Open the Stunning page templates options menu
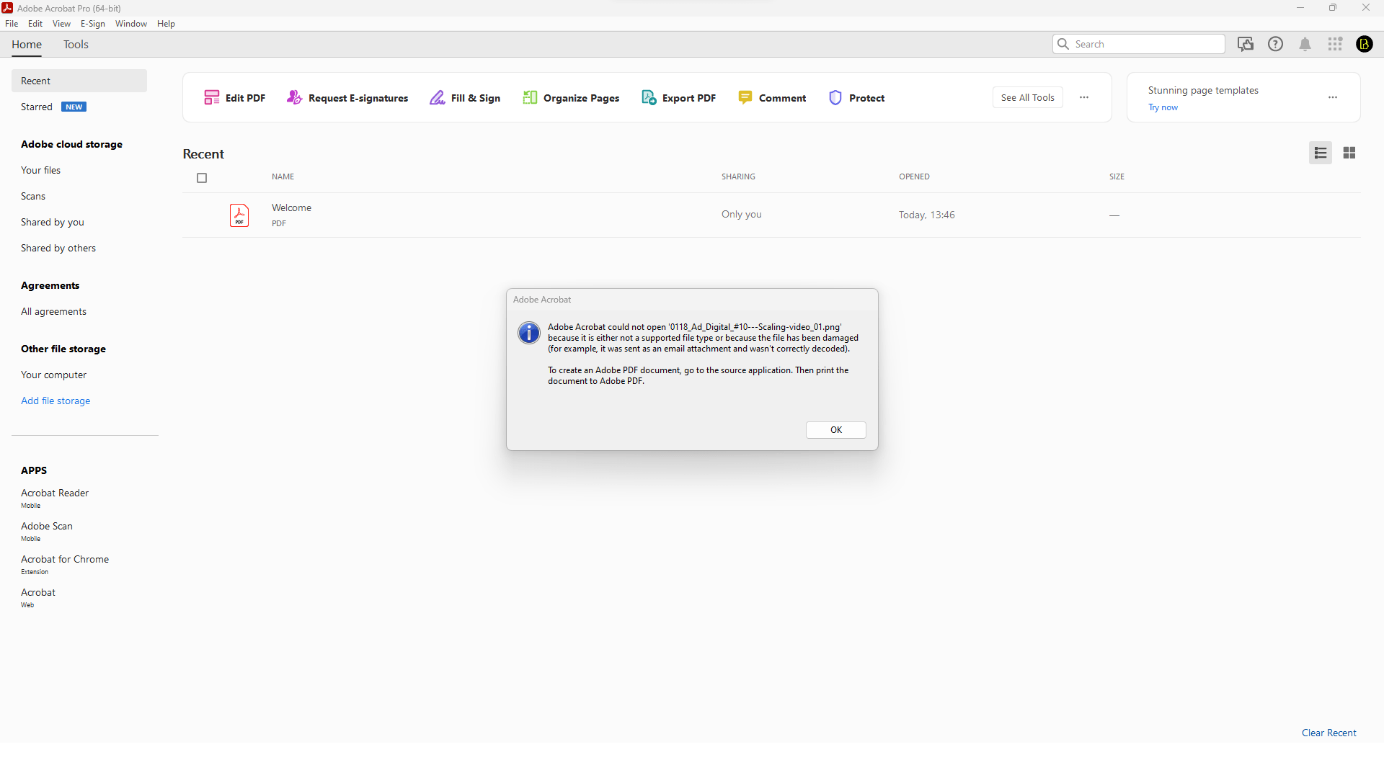This screenshot has height=778, width=1384. [x=1333, y=97]
